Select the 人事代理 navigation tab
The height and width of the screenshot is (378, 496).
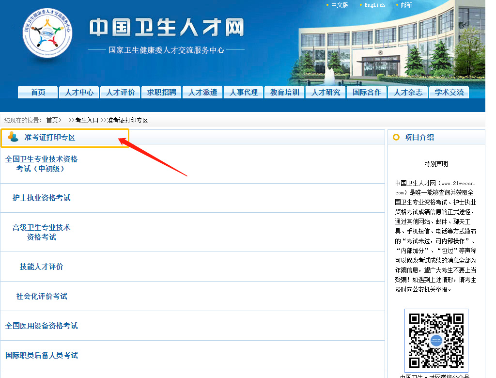244,92
